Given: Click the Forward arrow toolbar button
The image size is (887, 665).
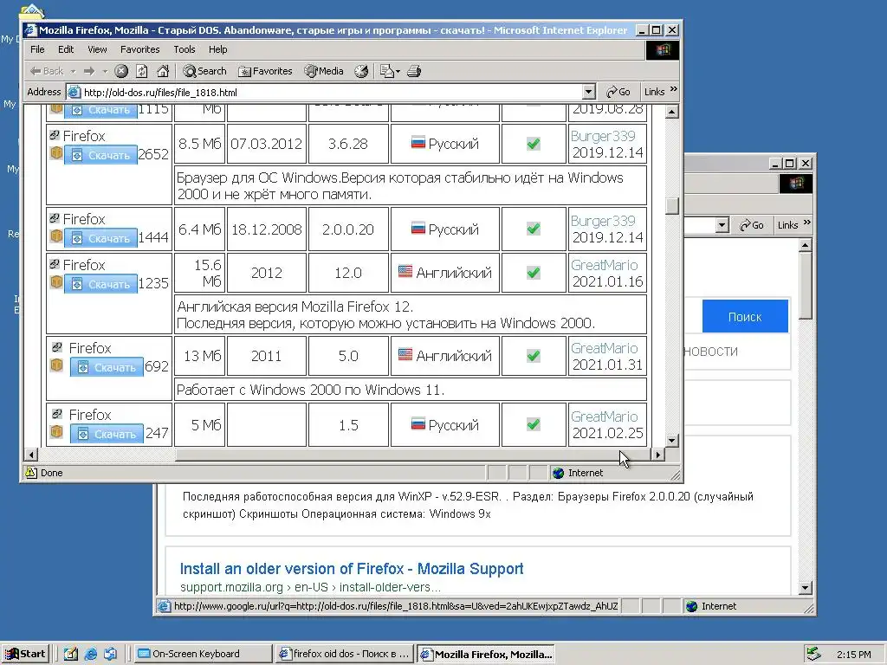Looking at the screenshot, I should pos(89,71).
